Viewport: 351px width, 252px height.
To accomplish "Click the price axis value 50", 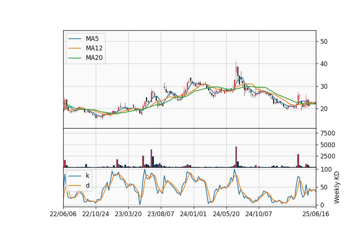I will click(324, 42).
